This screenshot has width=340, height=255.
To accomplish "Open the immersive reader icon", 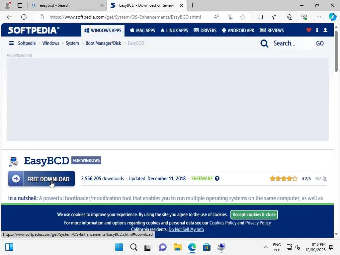I will (229, 17).
